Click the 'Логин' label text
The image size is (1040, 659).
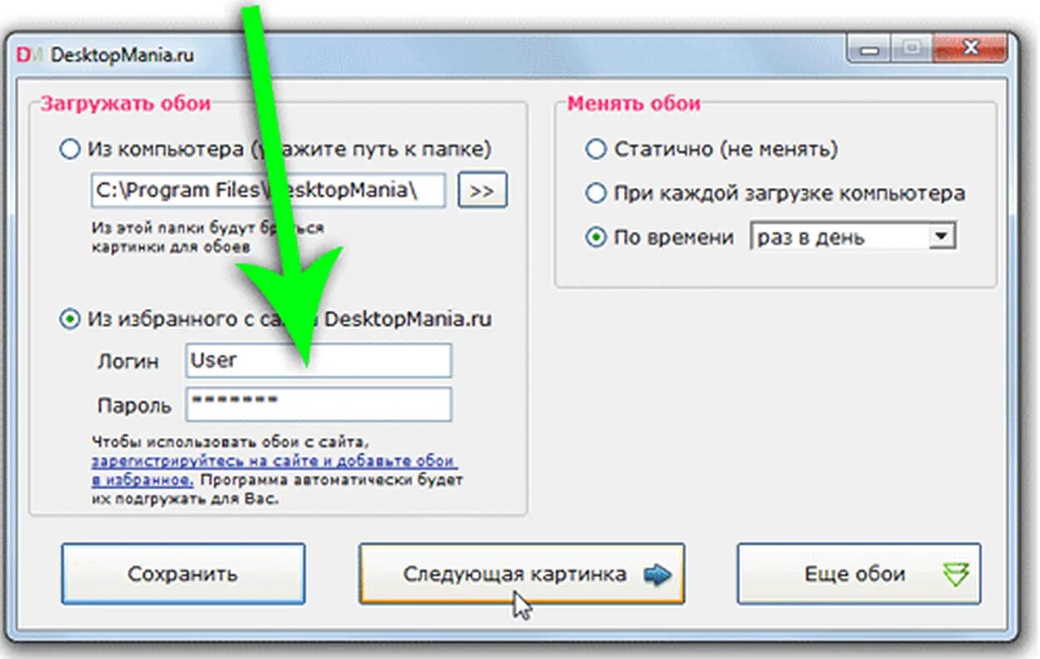click(x=128, y=362)
